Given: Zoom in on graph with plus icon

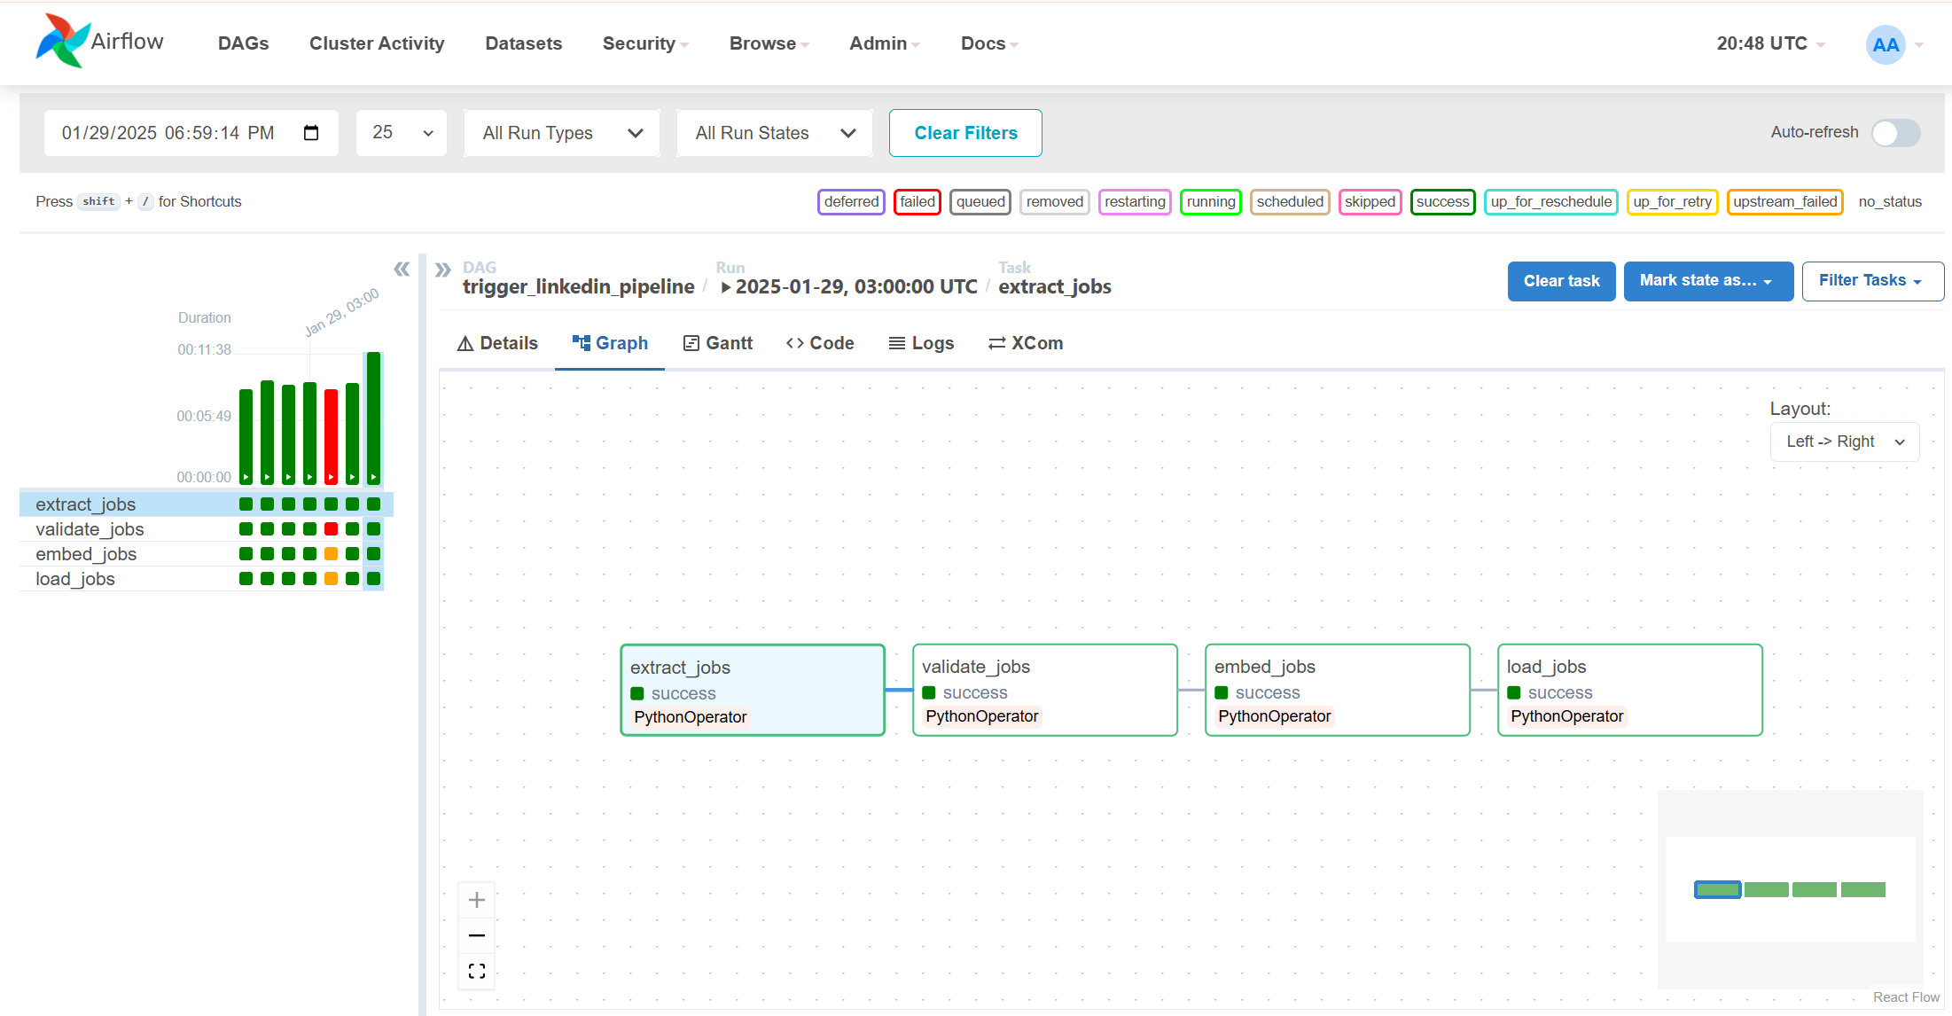Looking at the screenshot, I should (x=476, y=900).
